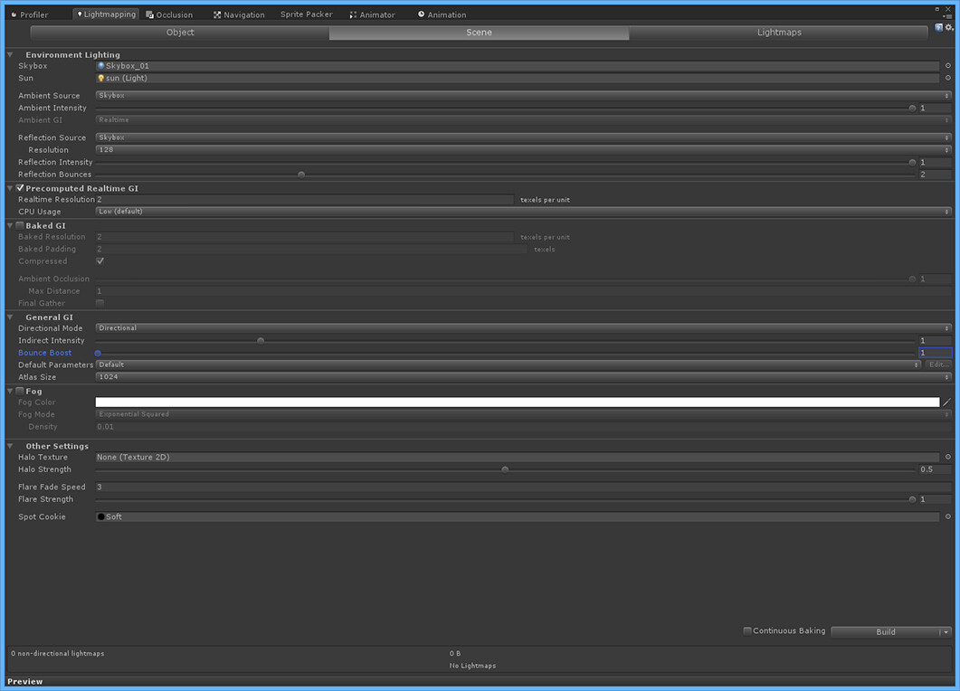Open the object picker for Spot Cookie
The width and height of the screenshot is (960, 691).
click(948, 516)
